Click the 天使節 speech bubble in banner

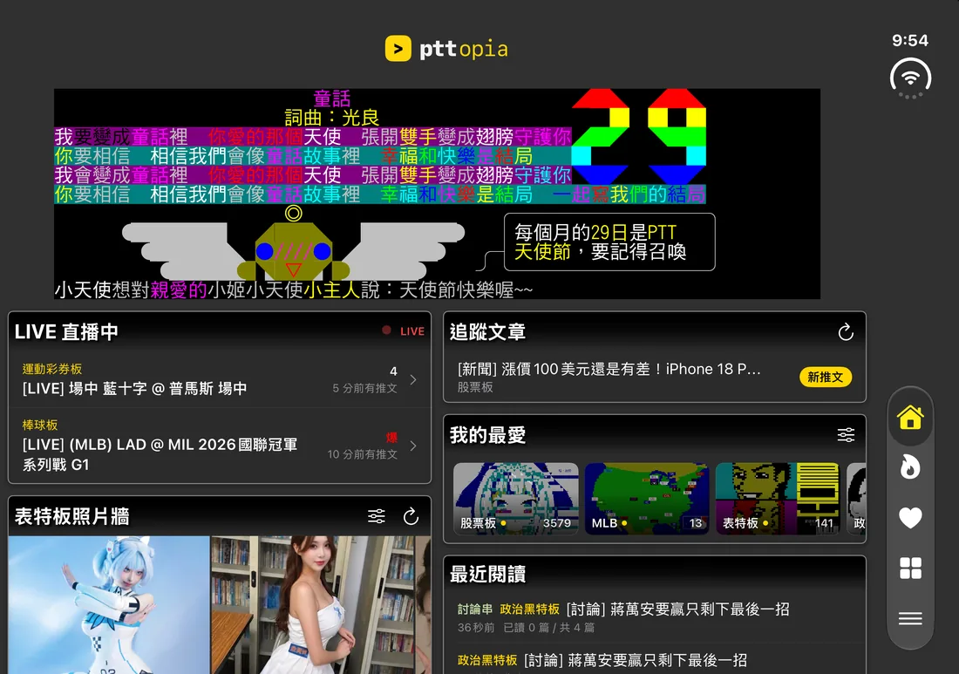(609, 242)
